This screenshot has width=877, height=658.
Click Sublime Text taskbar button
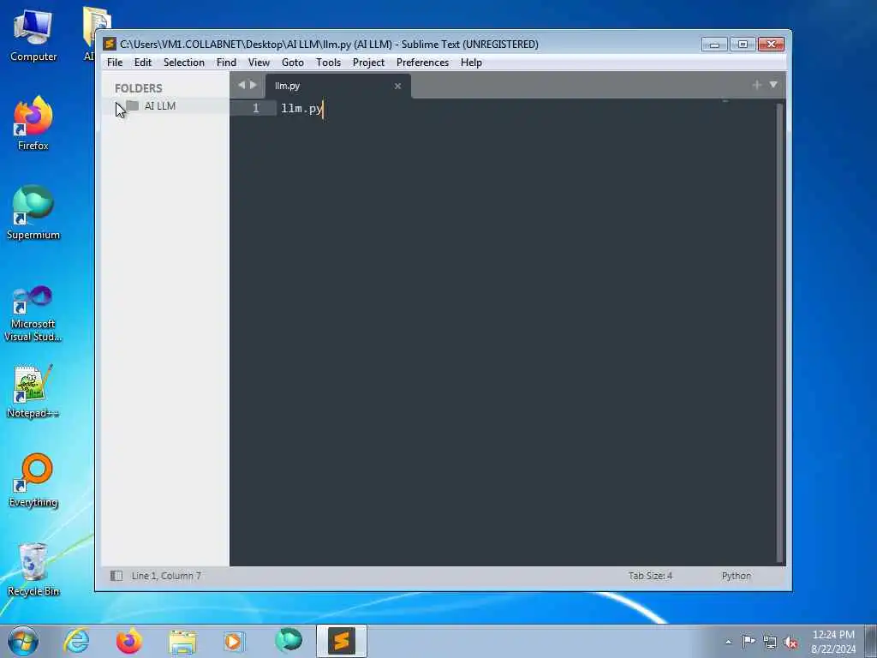tap(341, 641)
